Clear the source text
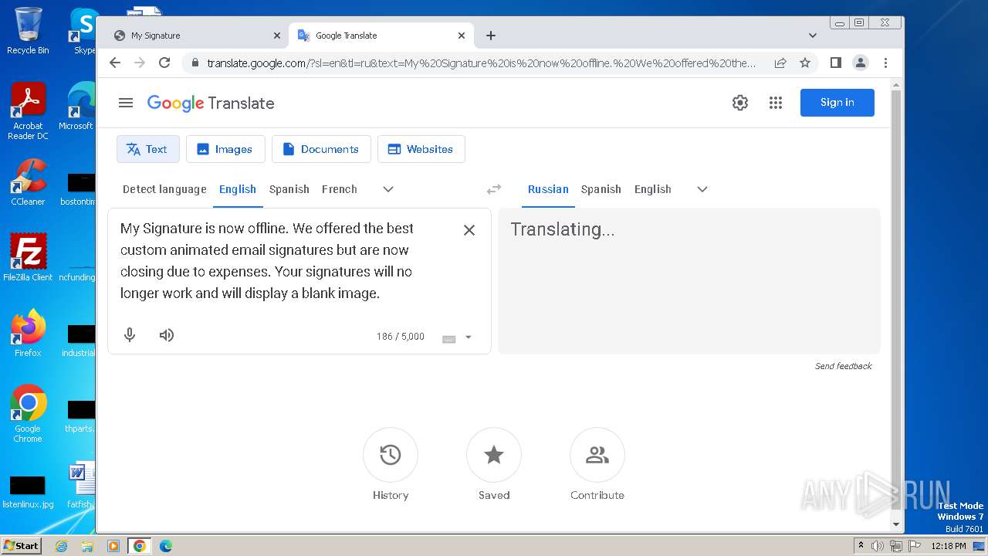Viewport: 988px width, 556px height. (469, 230)
